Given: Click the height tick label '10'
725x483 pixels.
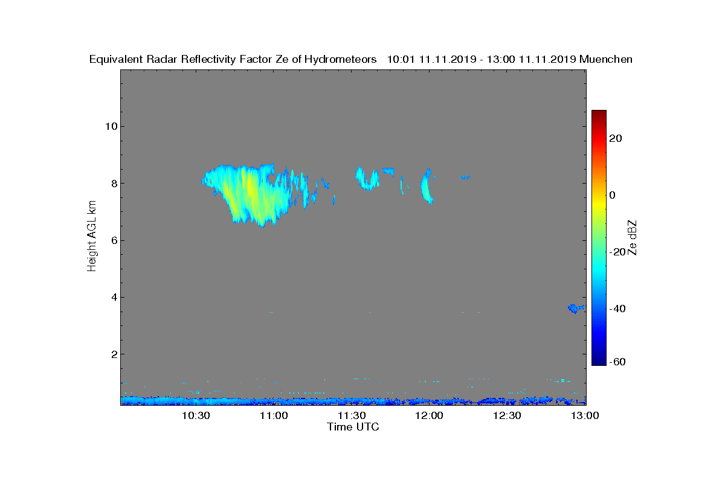Looking at the screenshot, I should 111,126.
